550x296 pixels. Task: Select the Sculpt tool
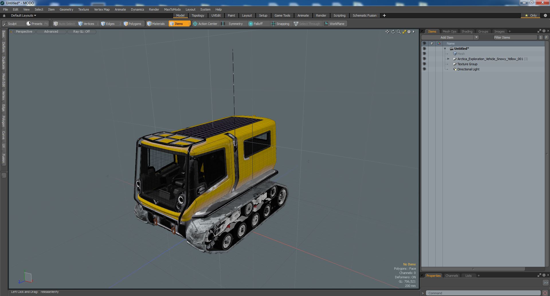[x=13, y=24]
